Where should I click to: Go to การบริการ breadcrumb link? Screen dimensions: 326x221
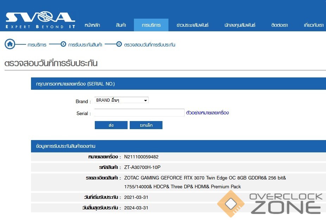click(x=37, y=45)
